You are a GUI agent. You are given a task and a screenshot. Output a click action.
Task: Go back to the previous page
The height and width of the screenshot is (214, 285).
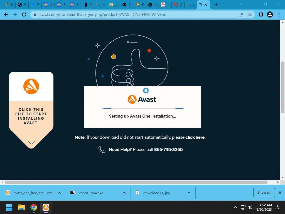(6, 14)
